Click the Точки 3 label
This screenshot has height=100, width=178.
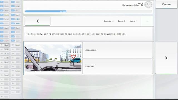122,21
